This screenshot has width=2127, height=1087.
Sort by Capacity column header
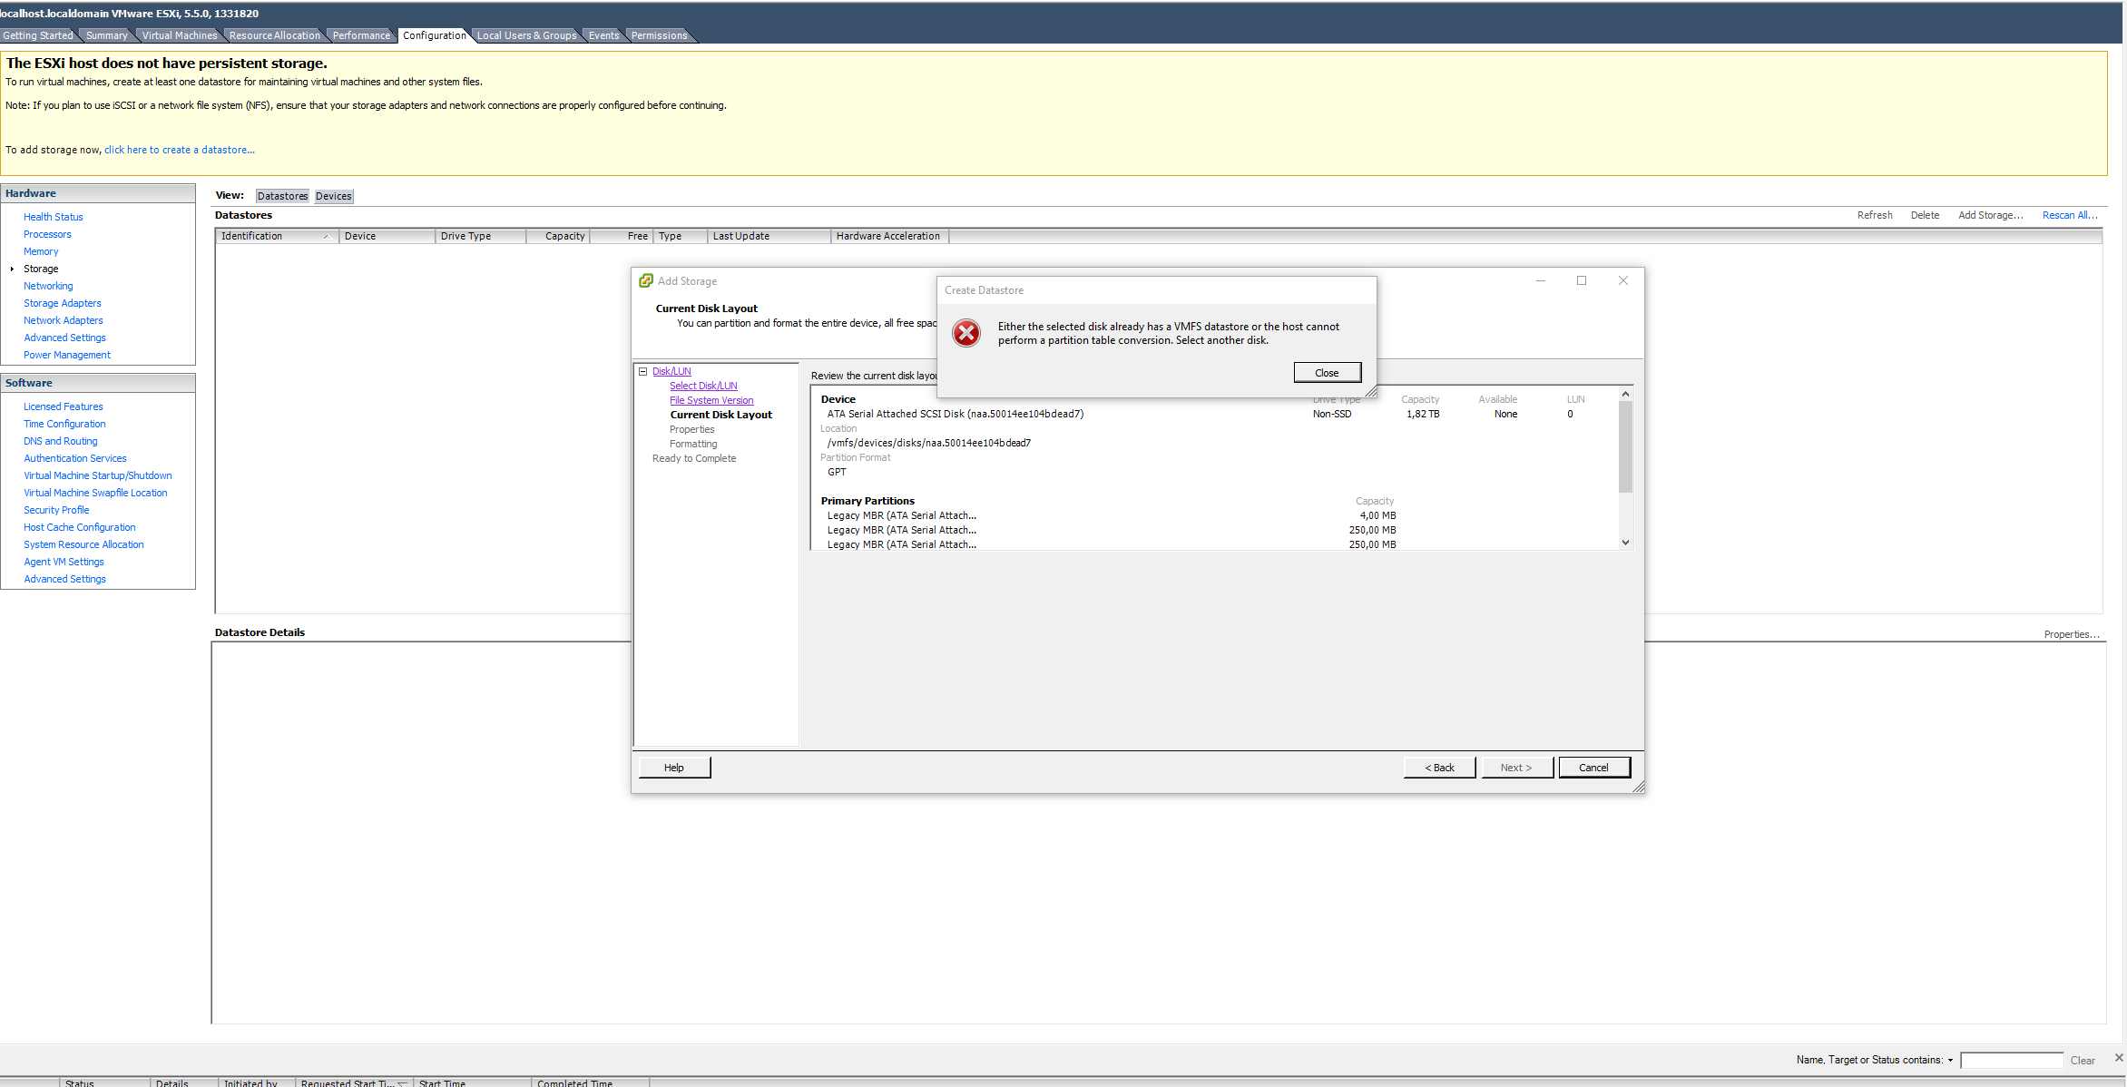(558, 236)
